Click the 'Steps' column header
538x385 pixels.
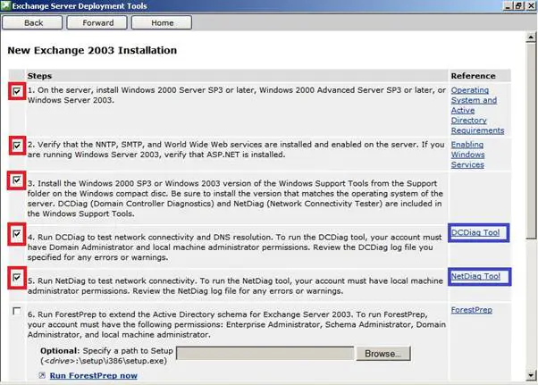point(39,76)
